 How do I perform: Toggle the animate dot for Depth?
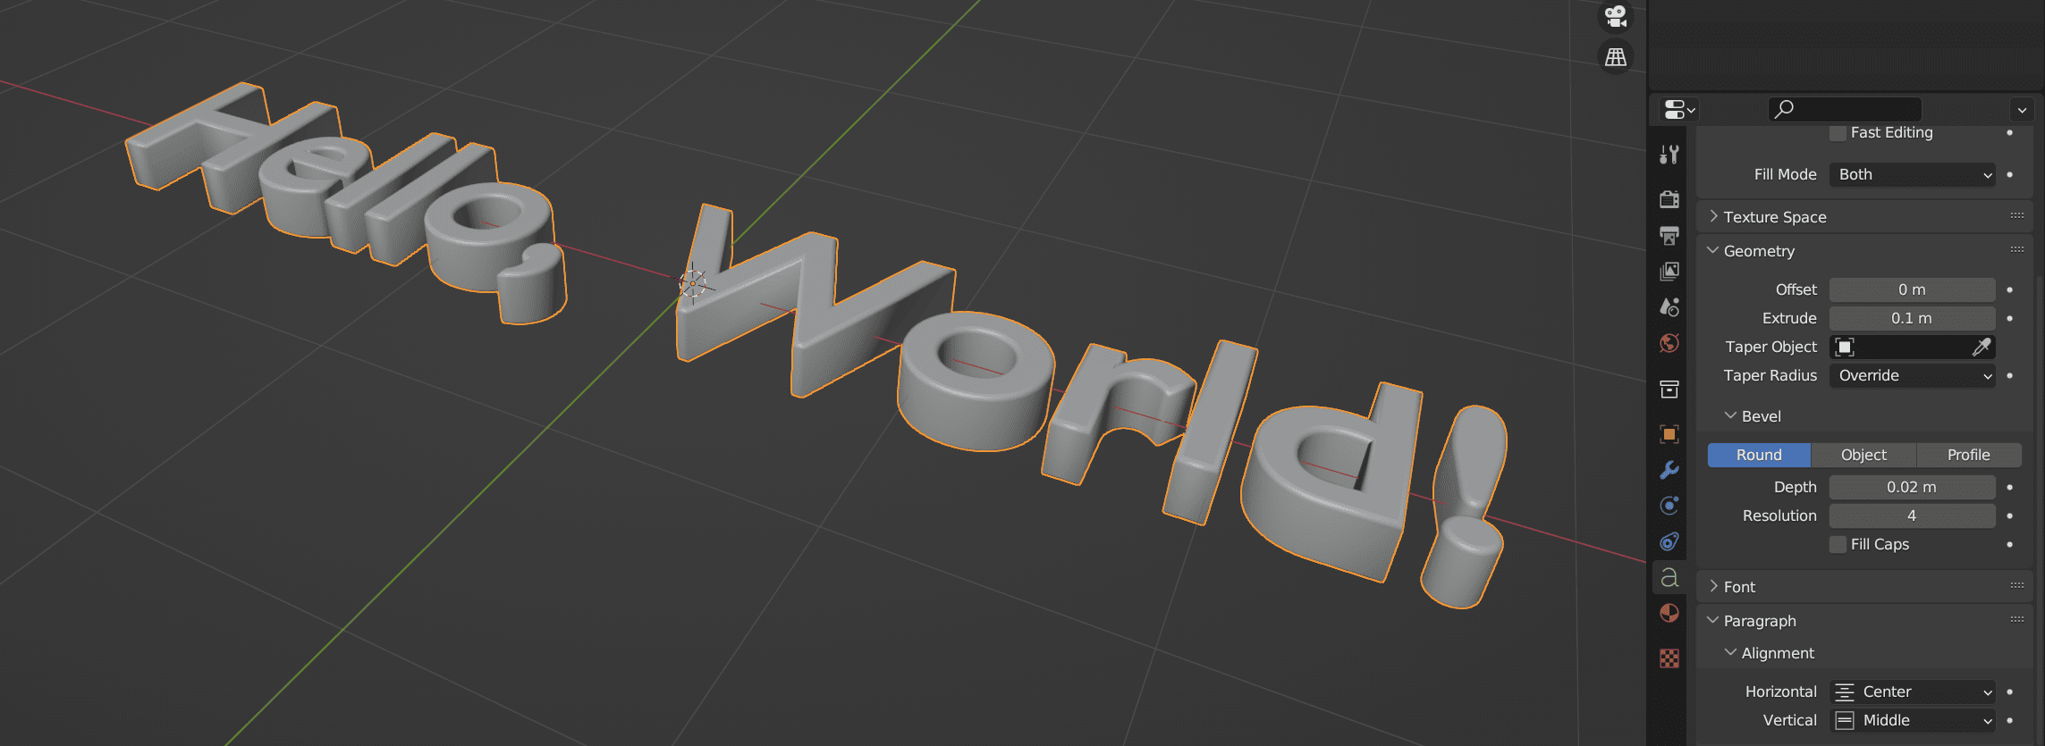(x=2010, y=487)
